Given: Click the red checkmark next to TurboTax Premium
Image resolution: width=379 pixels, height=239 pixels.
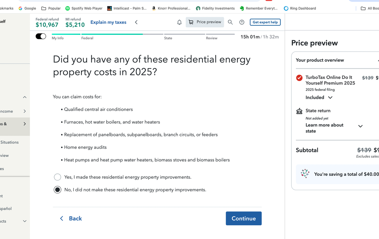Looking at the screenshot, I should coord(299,78).
